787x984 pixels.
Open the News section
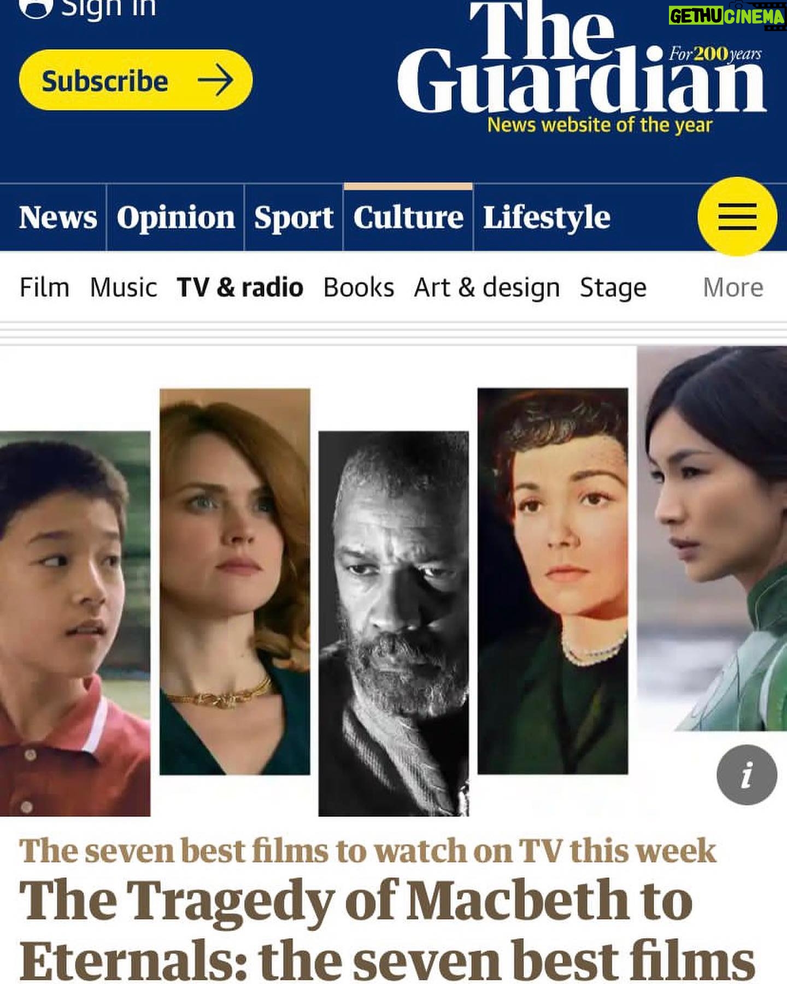pyautogui.click(x=58, y=218)
